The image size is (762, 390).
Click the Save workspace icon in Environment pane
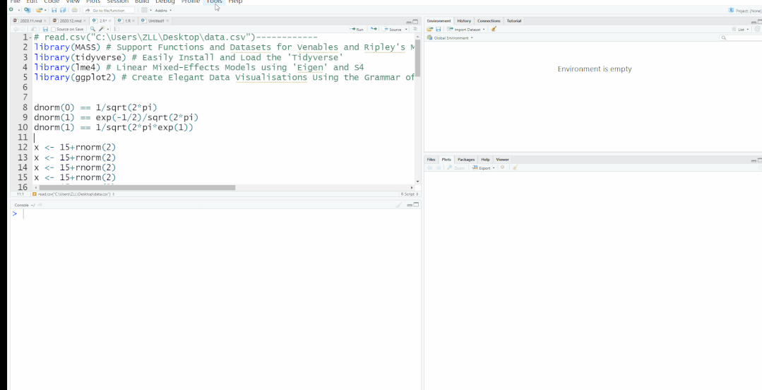439,29
